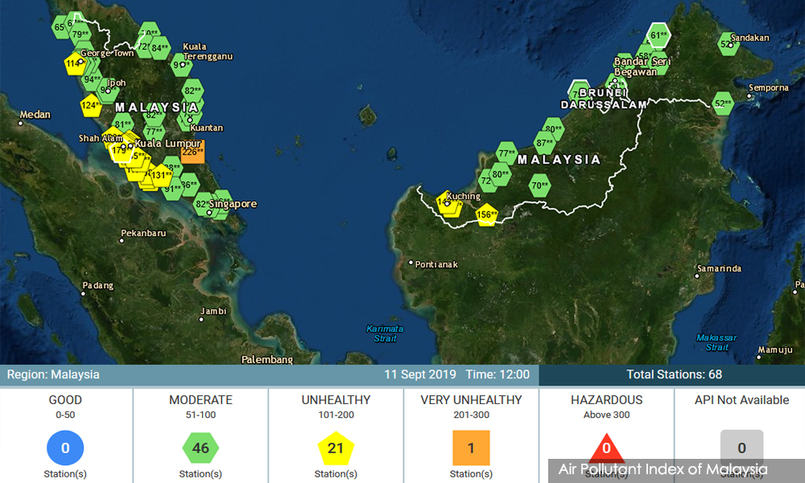This screenshot has width=805, height=483.
Task: Click the 'MODERATE' legend heading
Action: pos(200,400)
